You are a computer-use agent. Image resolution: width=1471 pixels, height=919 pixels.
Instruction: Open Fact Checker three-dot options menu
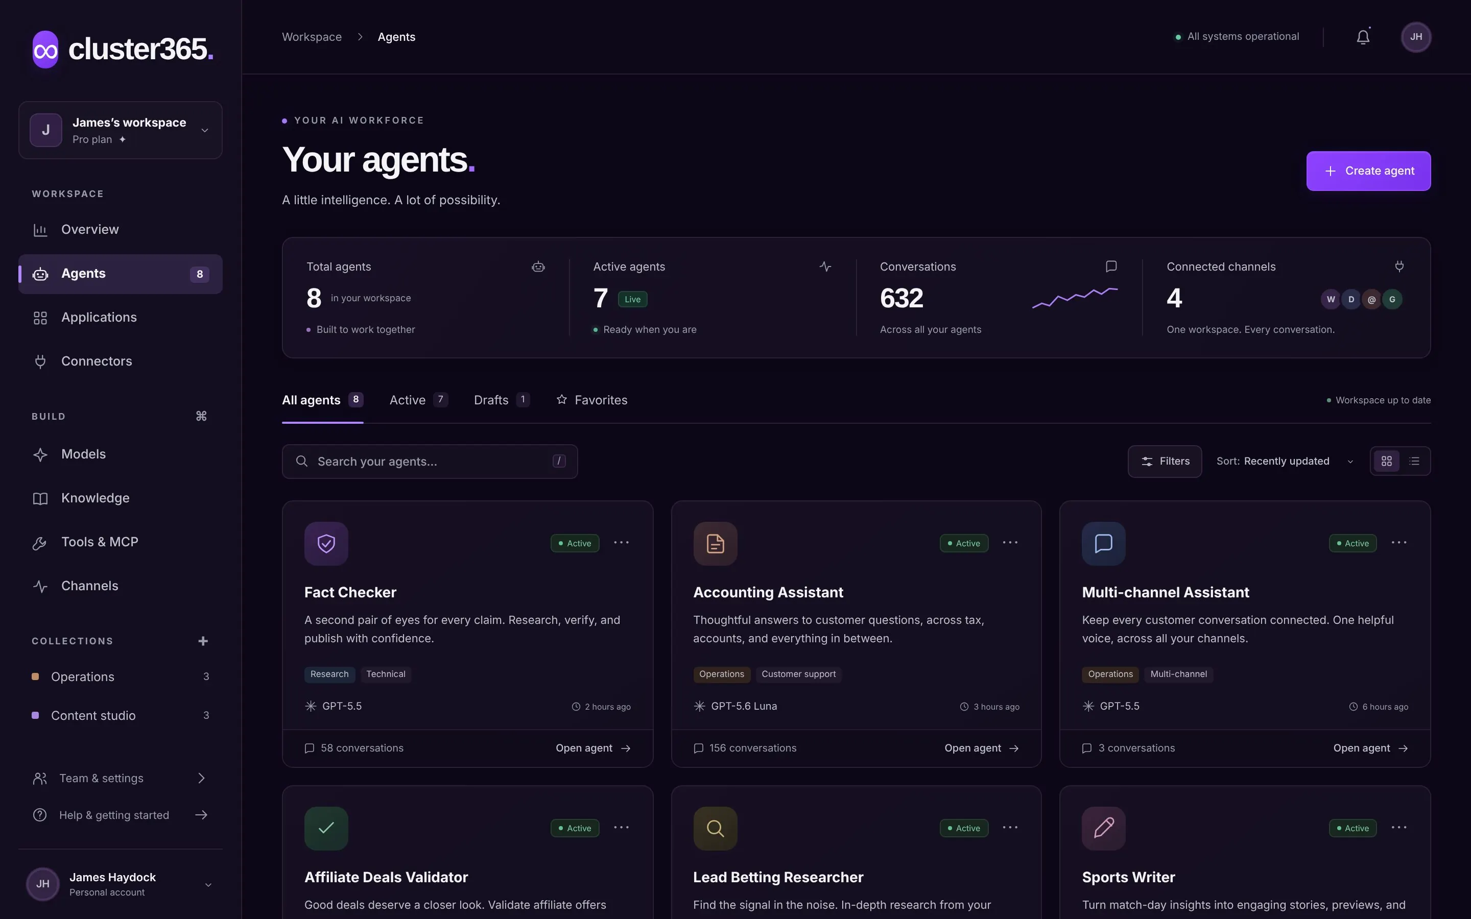621,543
